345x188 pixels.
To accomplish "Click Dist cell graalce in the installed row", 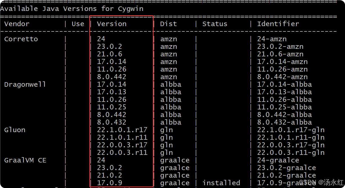I will pyautogui.click(x=175, y=183).
